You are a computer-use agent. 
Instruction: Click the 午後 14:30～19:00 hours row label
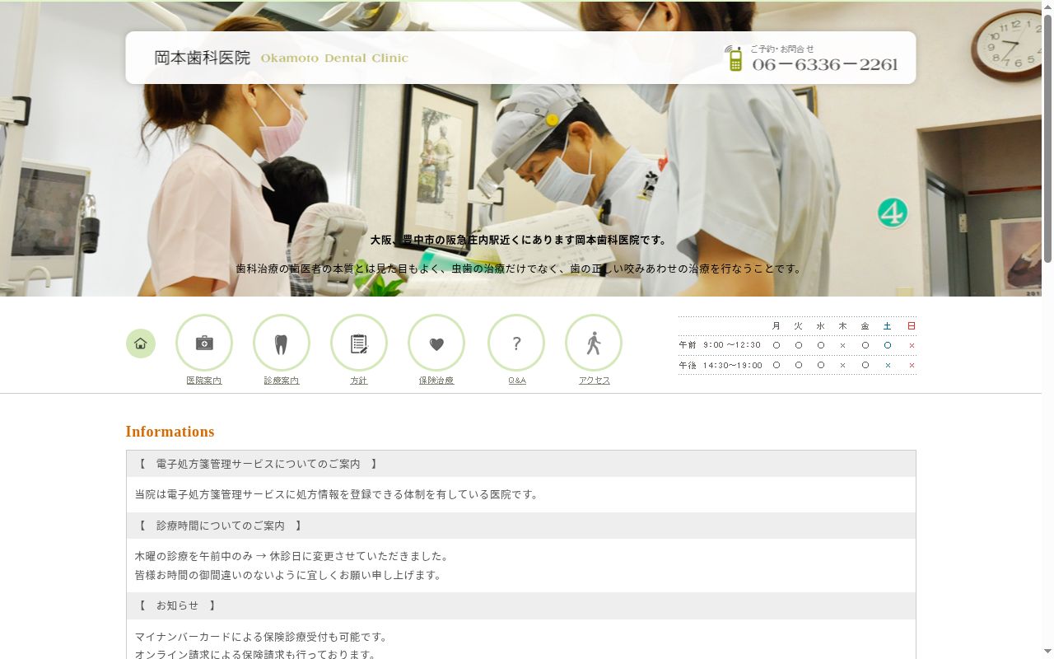pyautogui.click(x=721, y=365)
